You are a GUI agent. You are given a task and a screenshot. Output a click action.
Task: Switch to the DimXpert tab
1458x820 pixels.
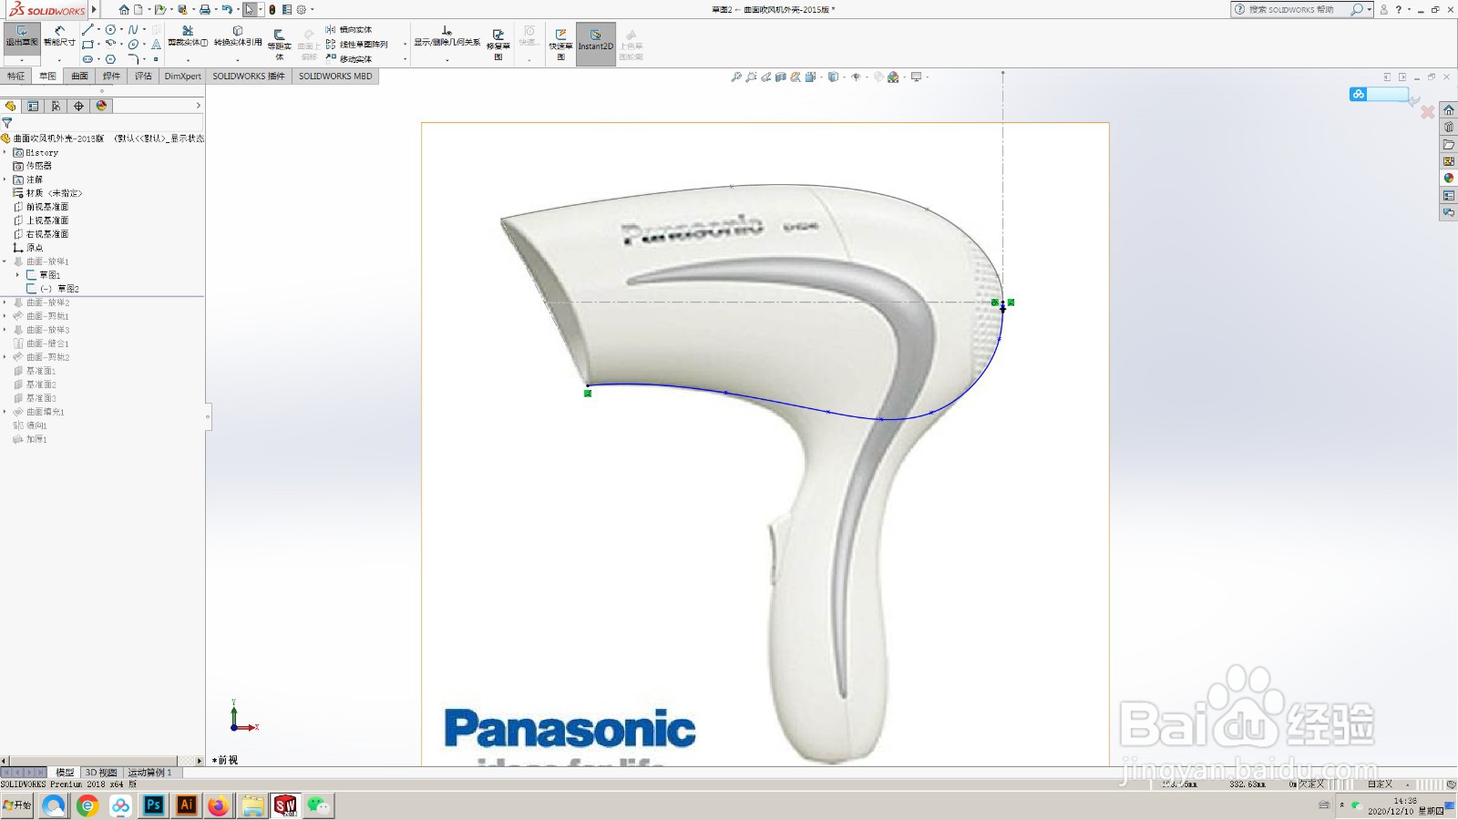coord(182,77)
